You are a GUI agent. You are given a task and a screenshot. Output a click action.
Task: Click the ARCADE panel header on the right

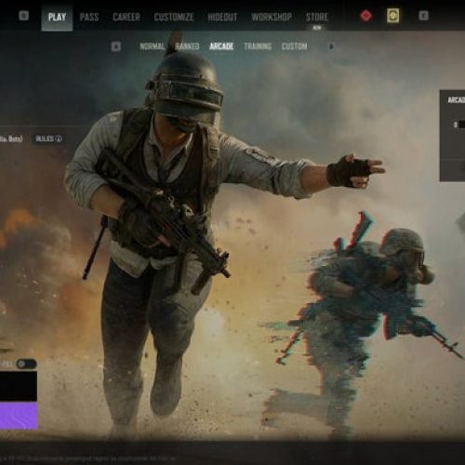457,100
